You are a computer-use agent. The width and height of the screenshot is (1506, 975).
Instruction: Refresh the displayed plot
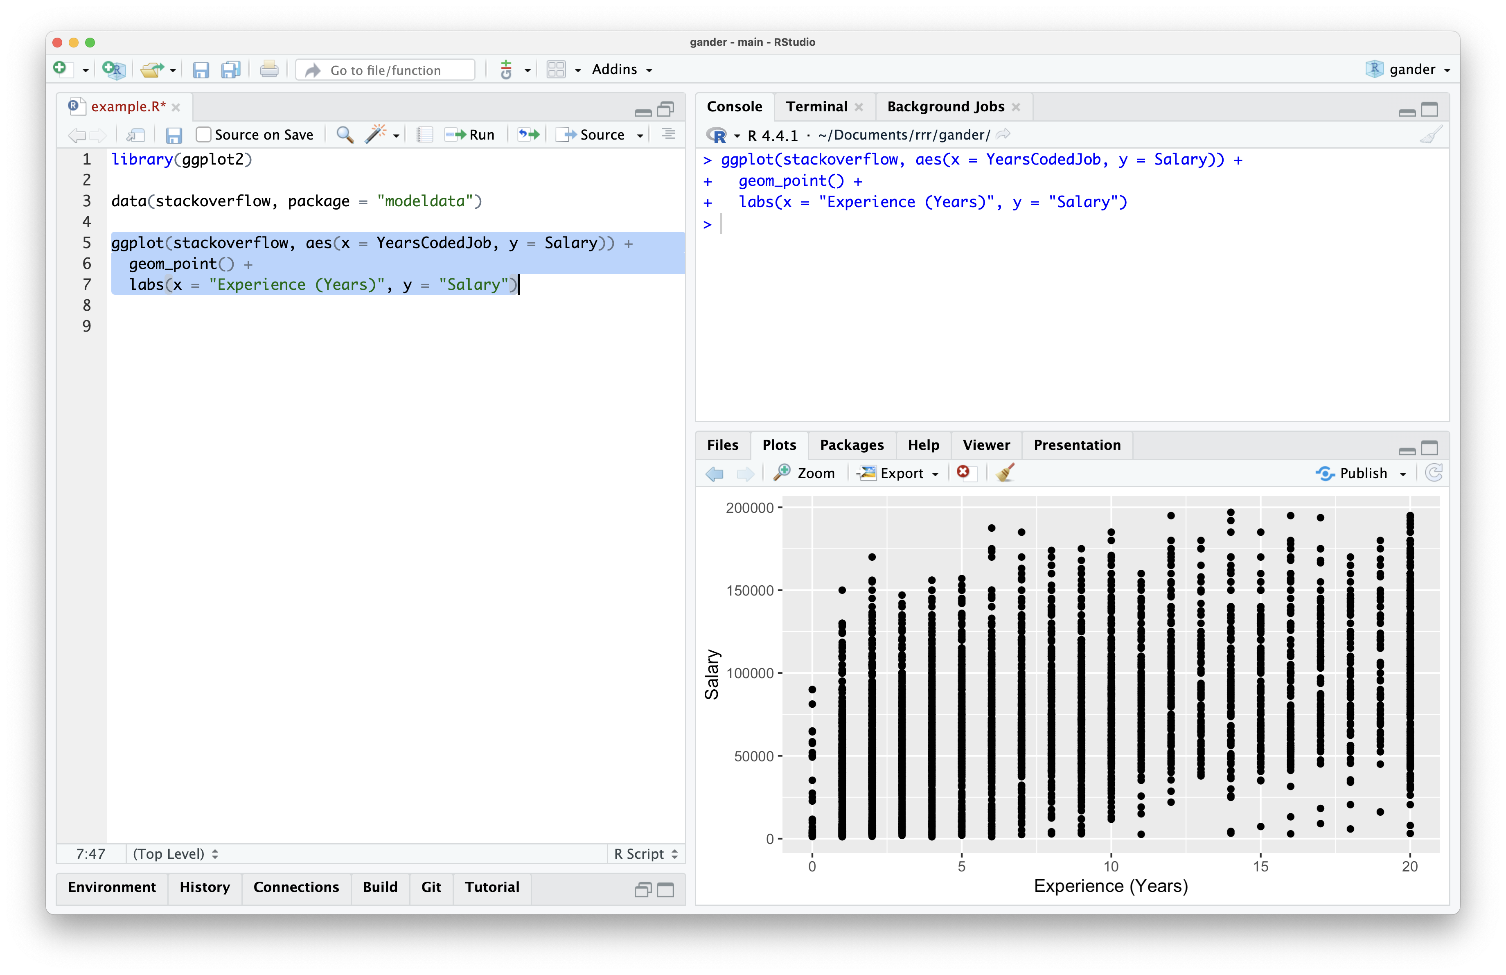point(1434,473)
